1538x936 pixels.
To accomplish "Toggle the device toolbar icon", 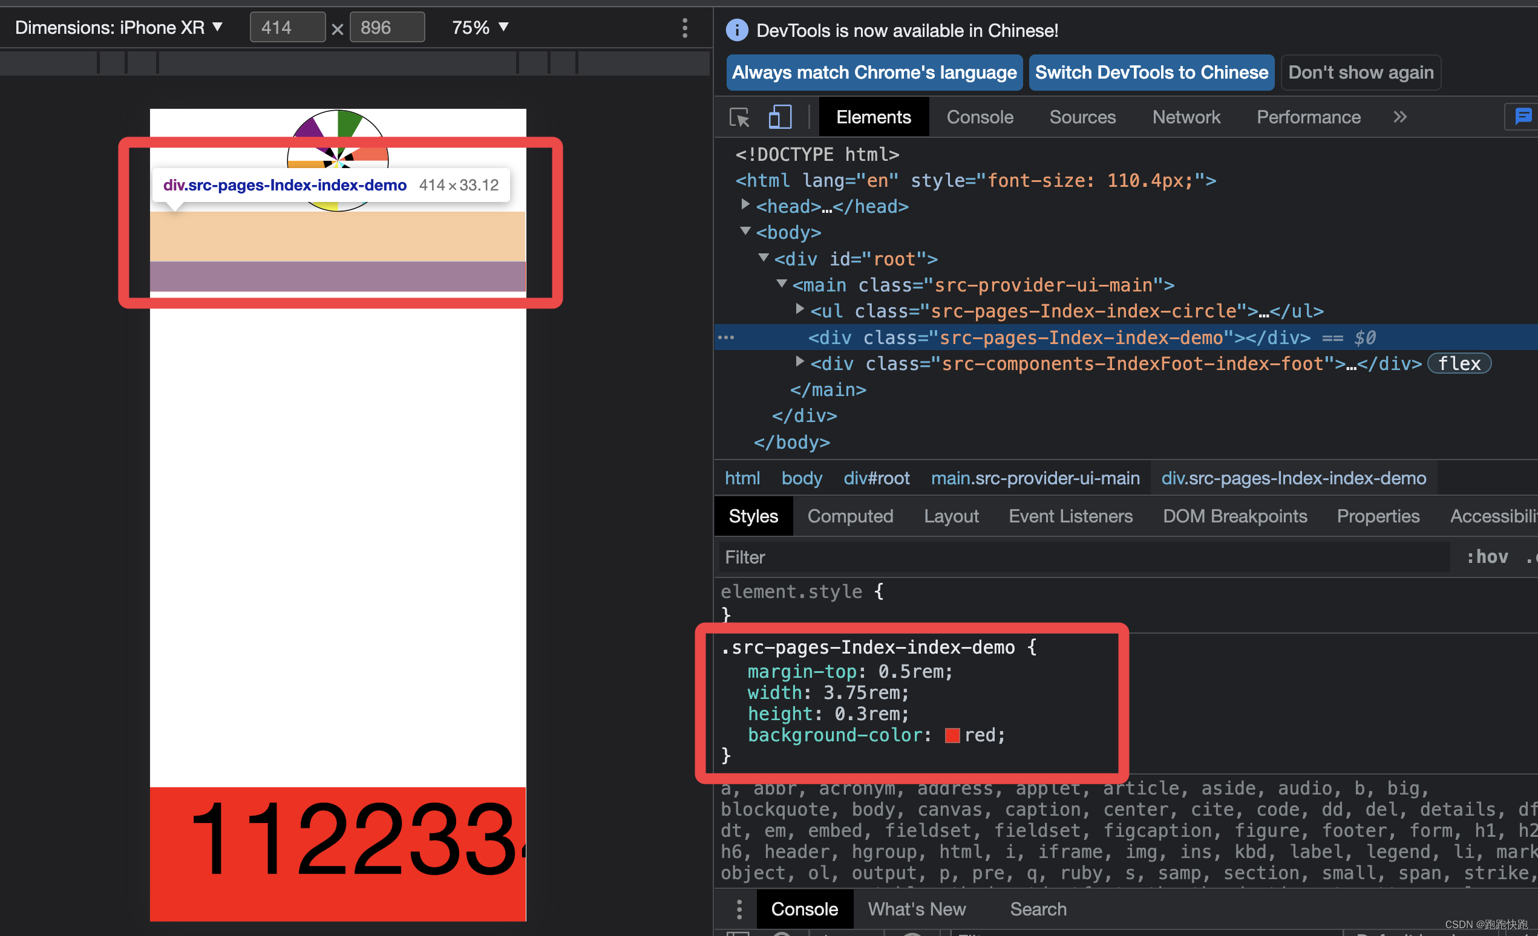I will coord(780,117).
